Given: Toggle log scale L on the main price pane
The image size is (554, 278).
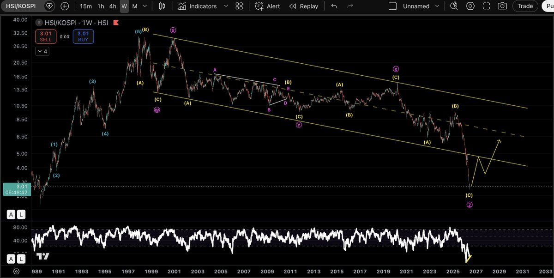Looking at the screenshot, I should click(21, 214).
